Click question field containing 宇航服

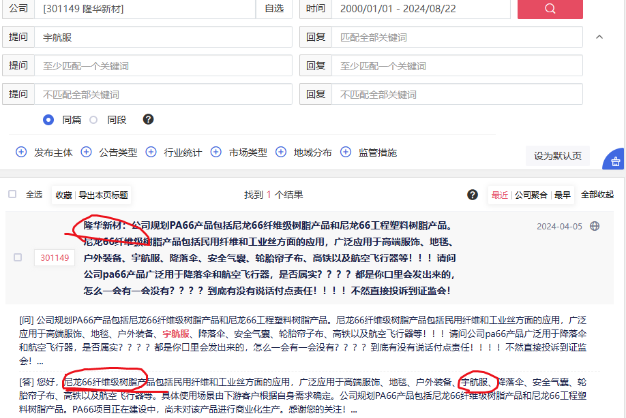[163, 37]
